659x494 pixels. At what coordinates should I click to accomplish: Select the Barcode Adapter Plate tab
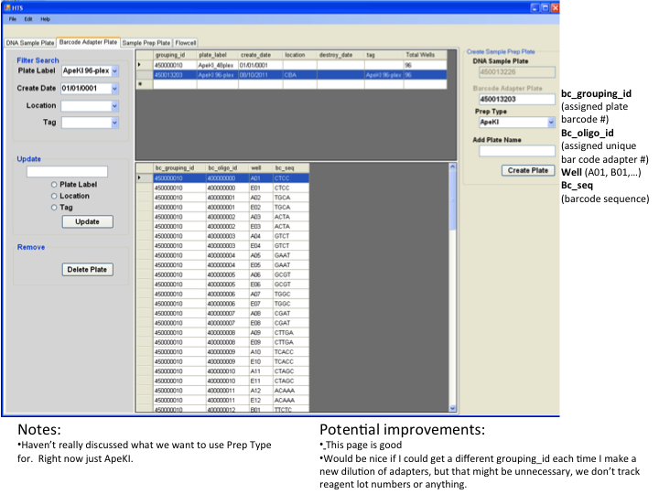click(88, 42)
